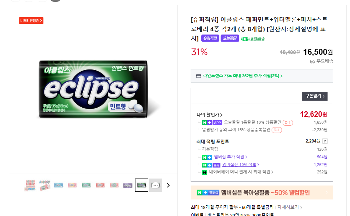Viewport: 350px width, 216px height.
Task: Click the more images ellipsis thumbnail
Action: [155, 185]
